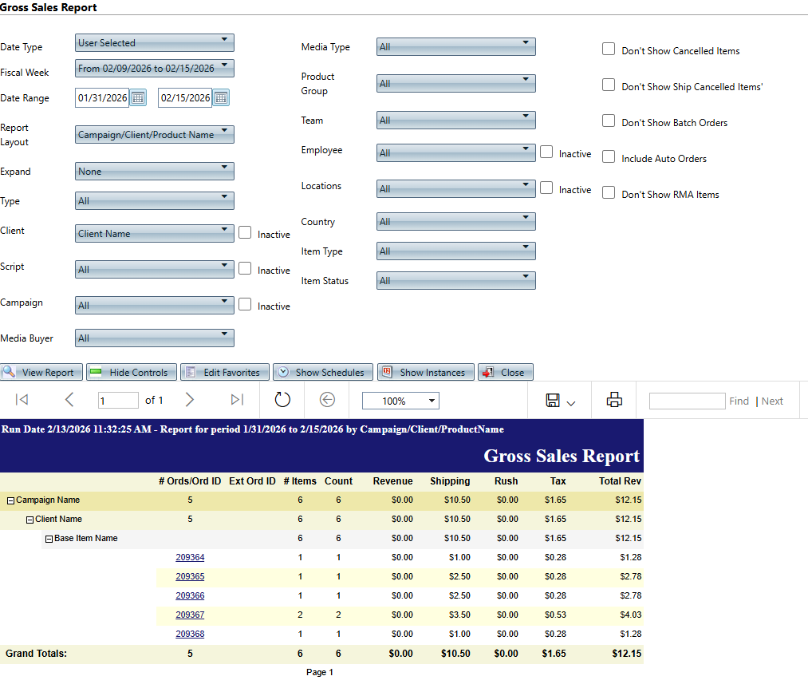Click the back to parent report arrow
The width and height of the screenshot is (808, 684).
(x=327, y=400)
